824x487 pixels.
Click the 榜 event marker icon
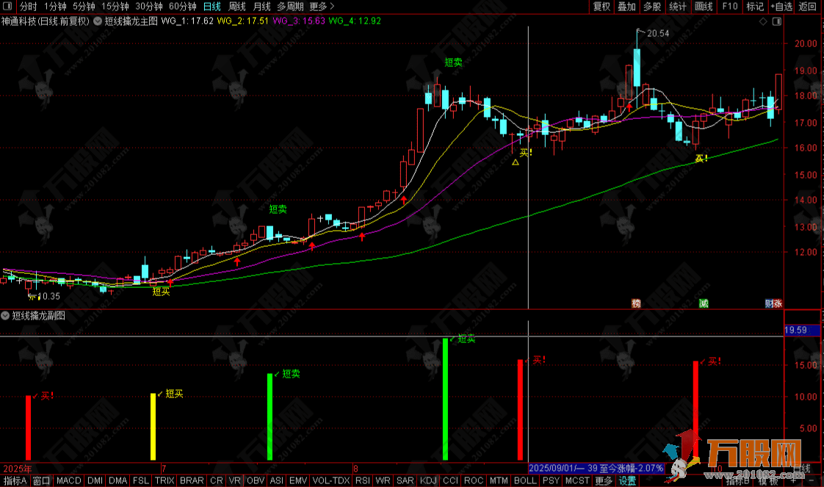pyautogui.click(x=636, y=303)
